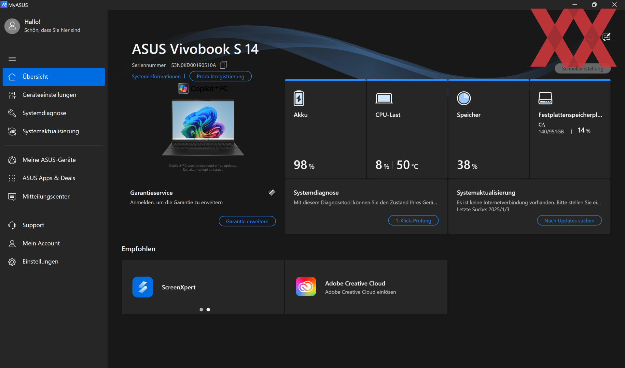This screenshot has height=368, width=625.
Task: Open ASUS Apps & Deals
Action: (x=54, y=178)
